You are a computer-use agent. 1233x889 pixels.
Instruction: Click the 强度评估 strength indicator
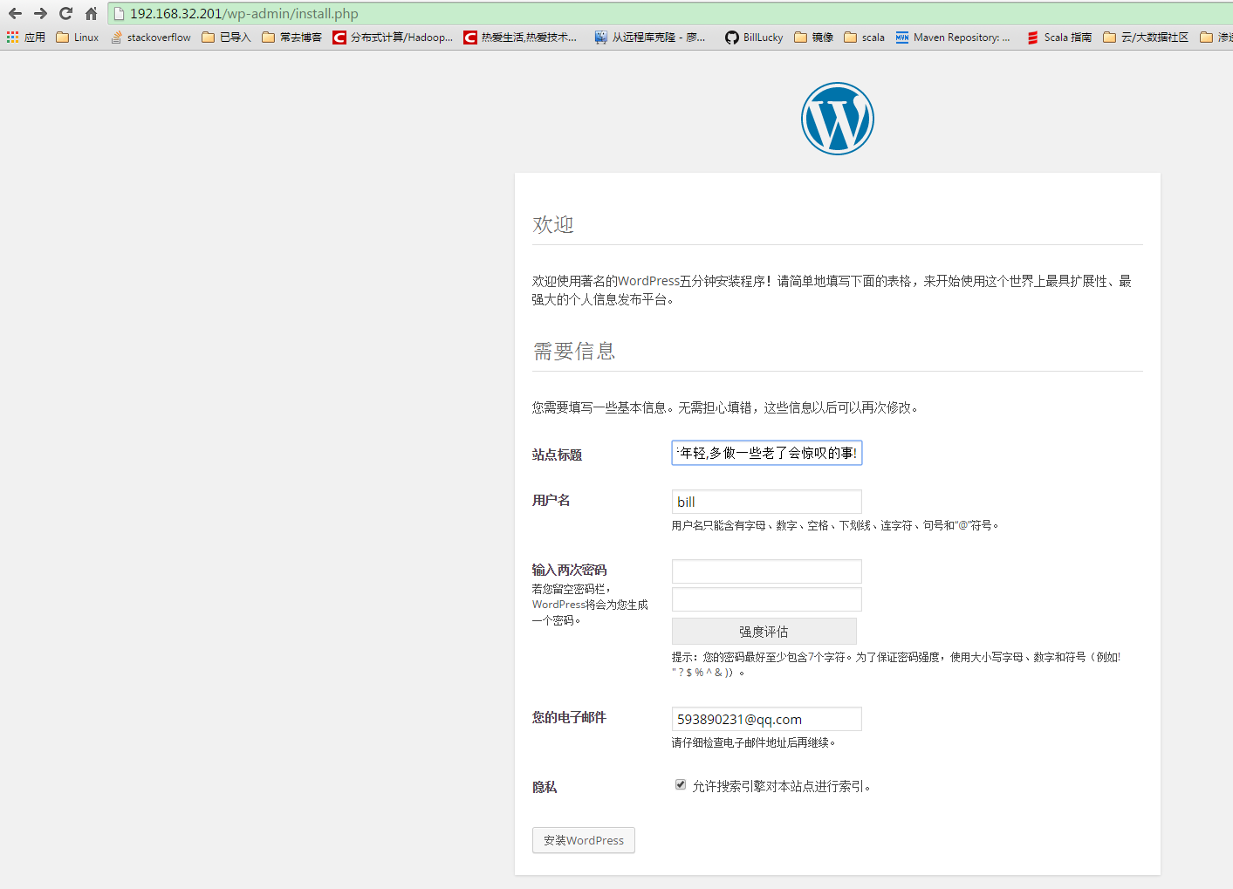tap(764, 632)
